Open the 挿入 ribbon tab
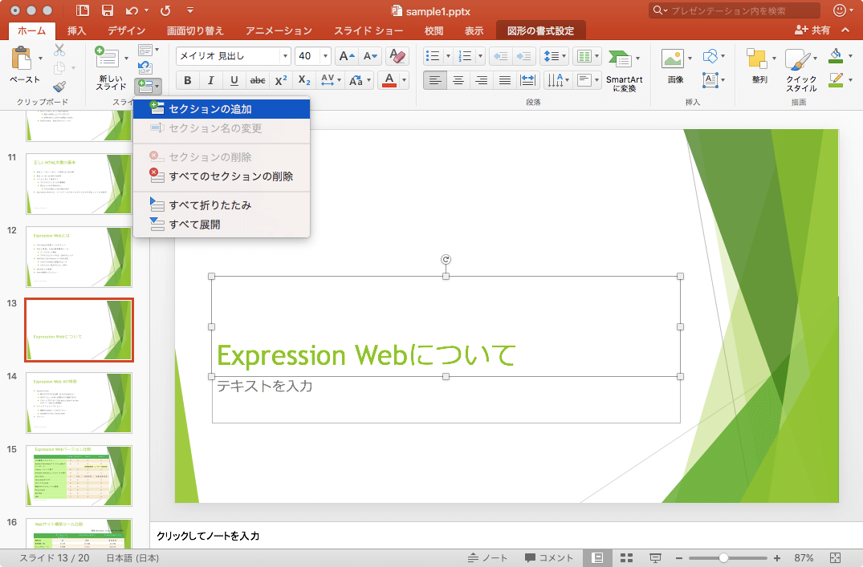The width and height of the screenshot is (863, 567). (x=76, y=30)
